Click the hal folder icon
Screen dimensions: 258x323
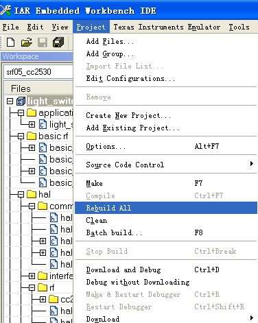tap(32, 194)
